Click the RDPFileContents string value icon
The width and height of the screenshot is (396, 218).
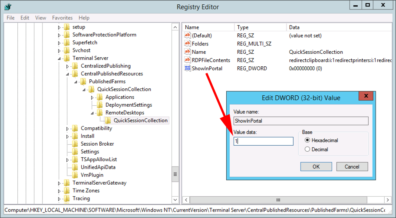click(x=188, y=60)
